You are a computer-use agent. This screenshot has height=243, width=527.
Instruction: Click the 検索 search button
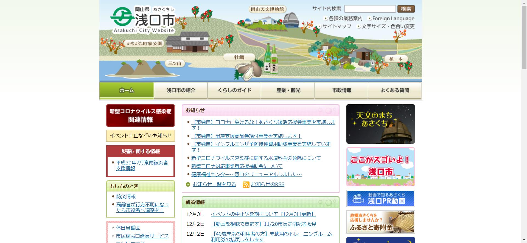click(406, 9)
